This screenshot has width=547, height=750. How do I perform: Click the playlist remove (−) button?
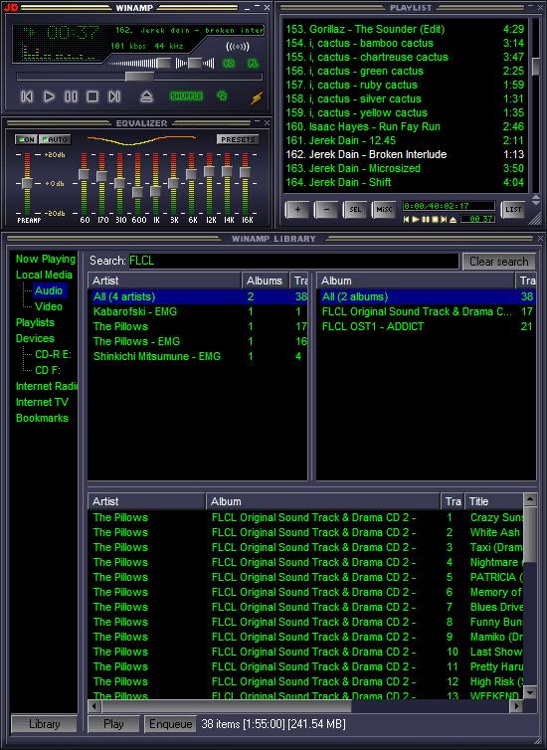(325, 210)
